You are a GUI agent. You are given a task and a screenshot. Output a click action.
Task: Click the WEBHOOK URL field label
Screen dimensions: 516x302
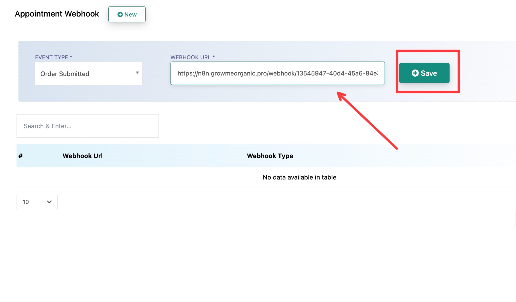[x=193, y=57]
